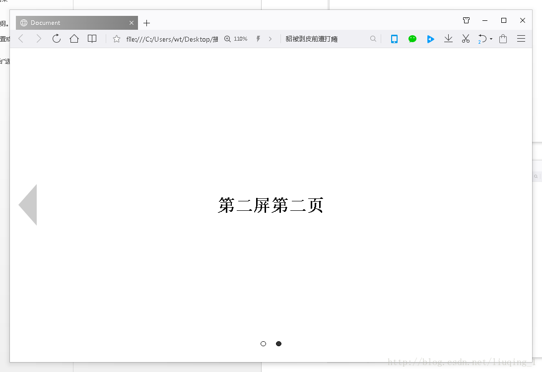Click the undo closed tab icon
This screenshot has height=372, width=542.
[x=482, y=39]
